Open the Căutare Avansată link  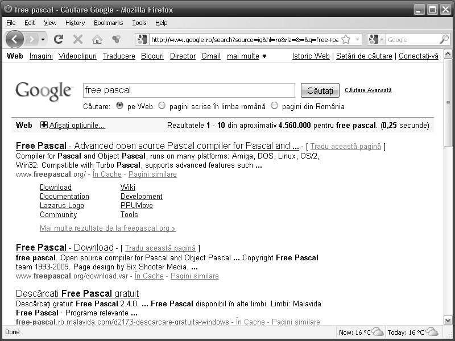click(x=368, y=90)
